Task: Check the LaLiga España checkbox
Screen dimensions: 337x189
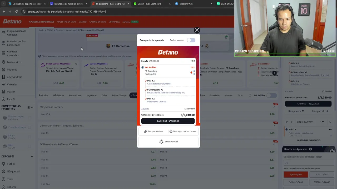Action: pyautogui.click(x=29, y=137)
